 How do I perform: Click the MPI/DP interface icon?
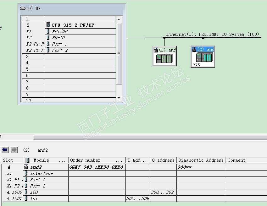point(48,31)
